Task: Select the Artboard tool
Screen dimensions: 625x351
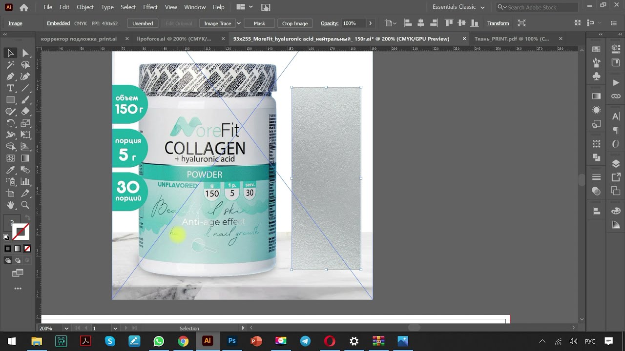Action: [10, 194]
